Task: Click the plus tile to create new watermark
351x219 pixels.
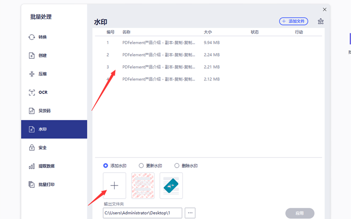Action: [115, 185]
